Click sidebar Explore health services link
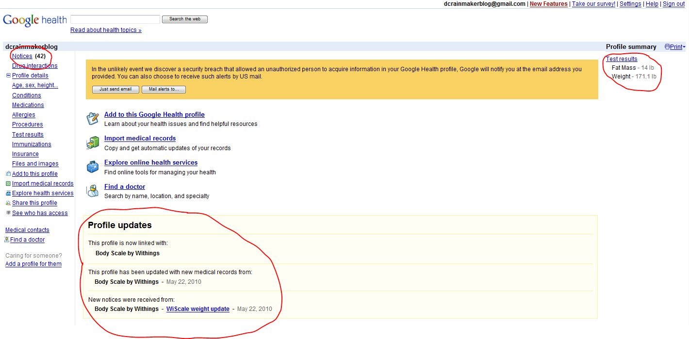This screenshot has width=689, height=339. [43, 193]
